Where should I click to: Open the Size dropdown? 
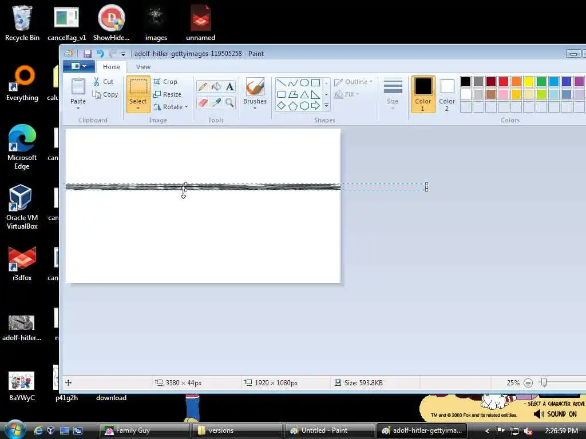click(393, 94)
